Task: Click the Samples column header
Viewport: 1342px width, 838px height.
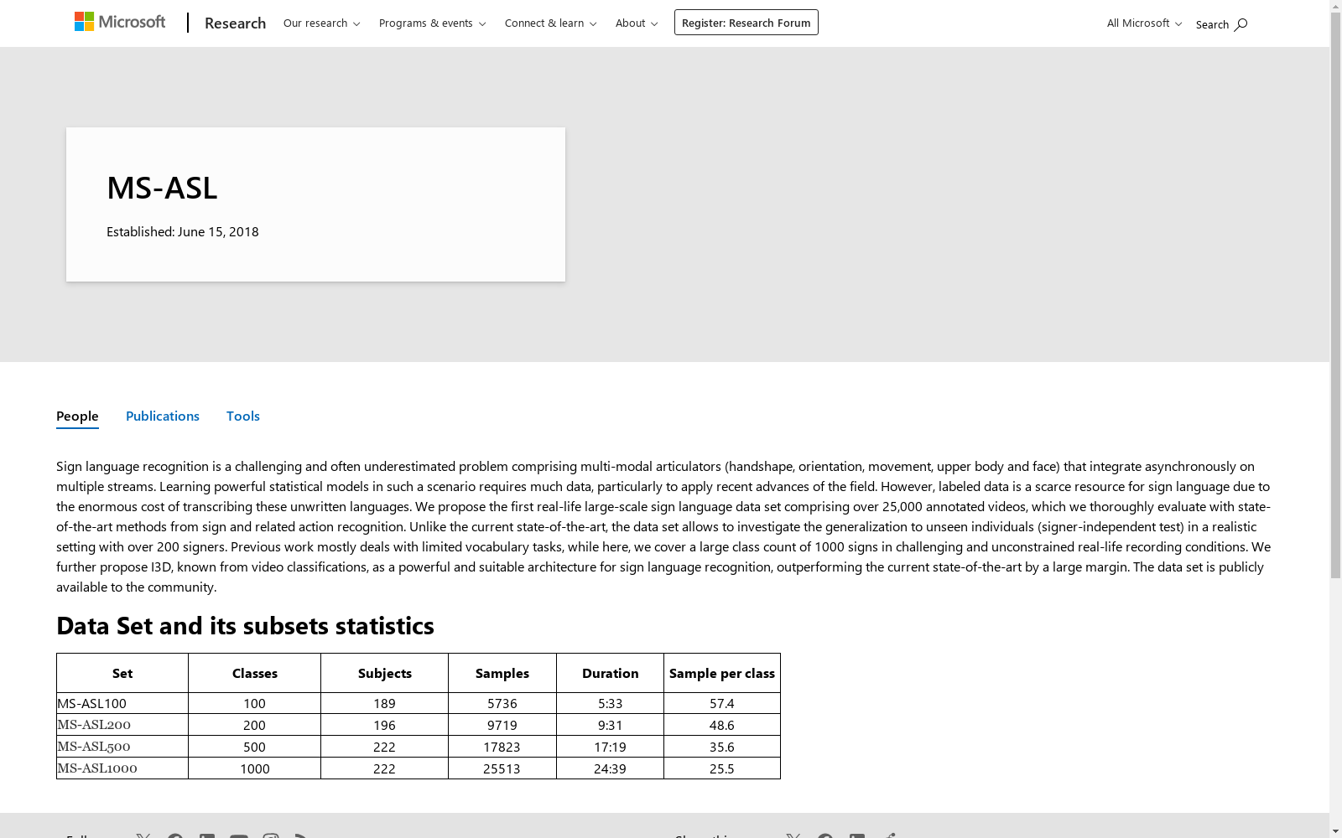Action: coord(502,673)
